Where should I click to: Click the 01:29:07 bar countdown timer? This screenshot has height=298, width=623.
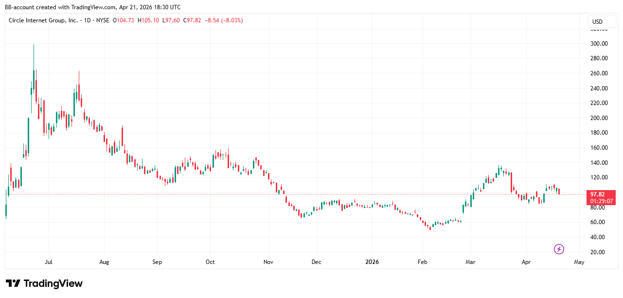pyautogui.click(x=601, y=201)
